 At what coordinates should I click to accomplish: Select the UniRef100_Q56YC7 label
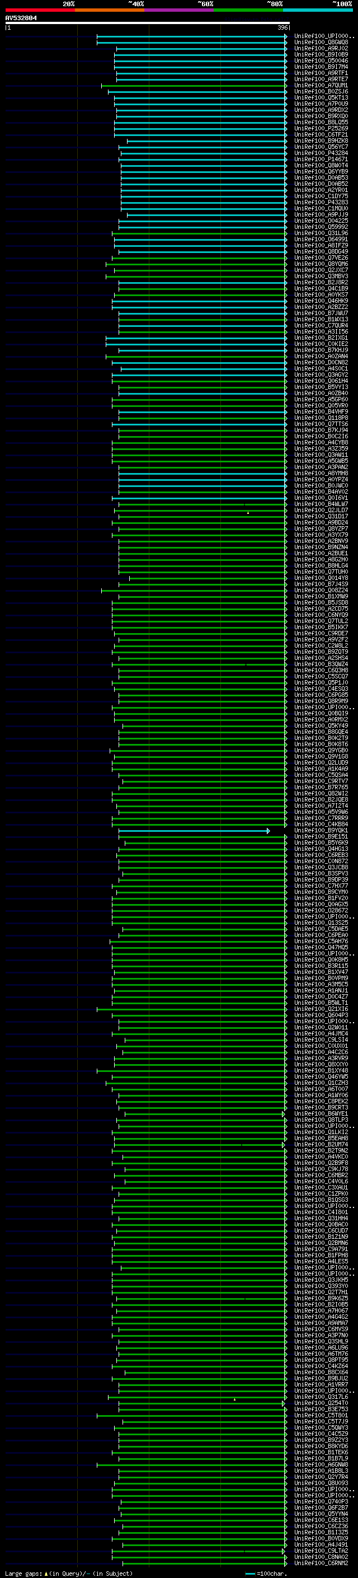click(321, 148)
